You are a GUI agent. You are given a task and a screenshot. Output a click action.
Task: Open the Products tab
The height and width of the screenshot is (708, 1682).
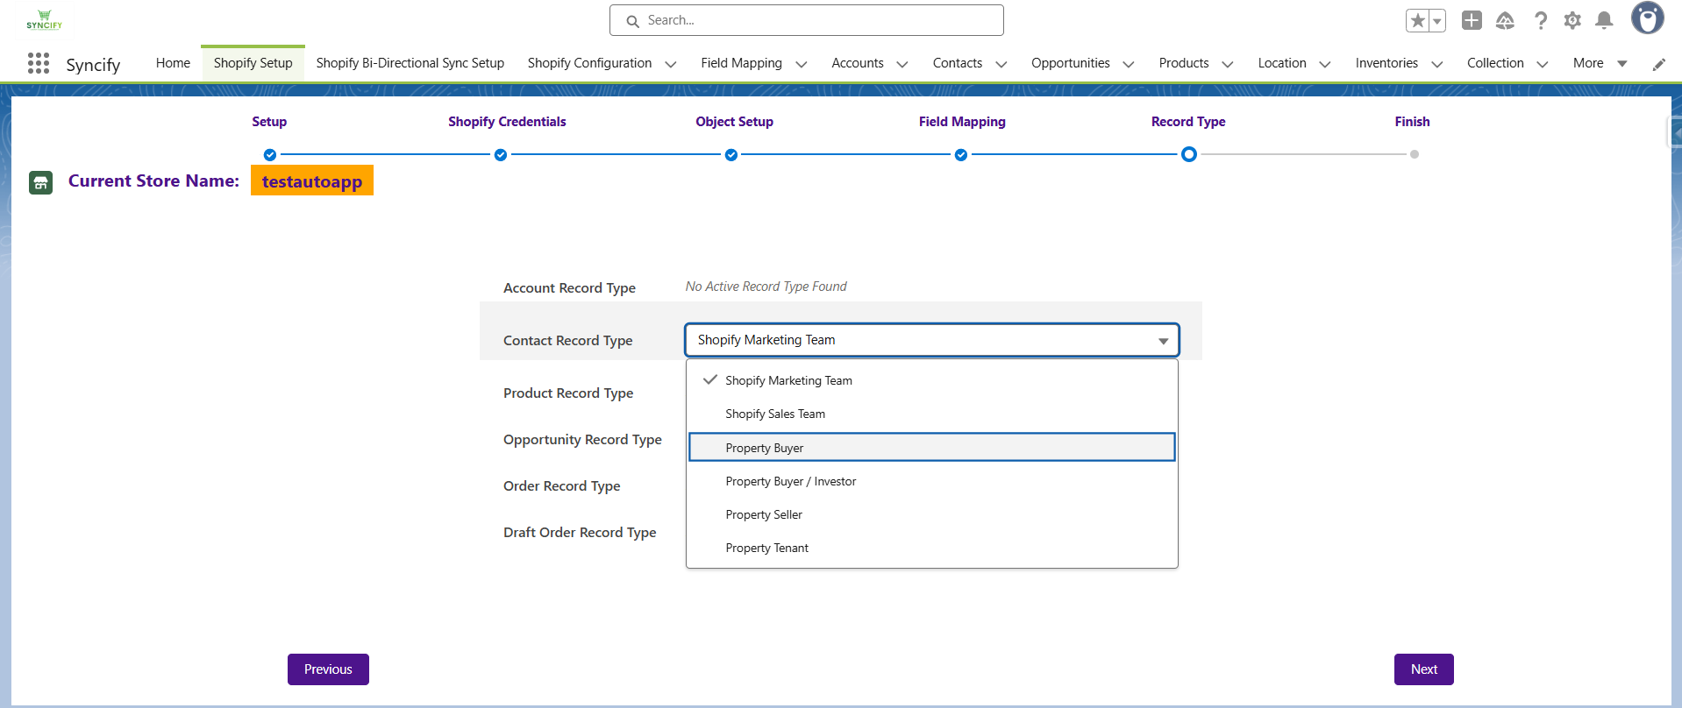pyautogui.click(x=1183, y=63)
